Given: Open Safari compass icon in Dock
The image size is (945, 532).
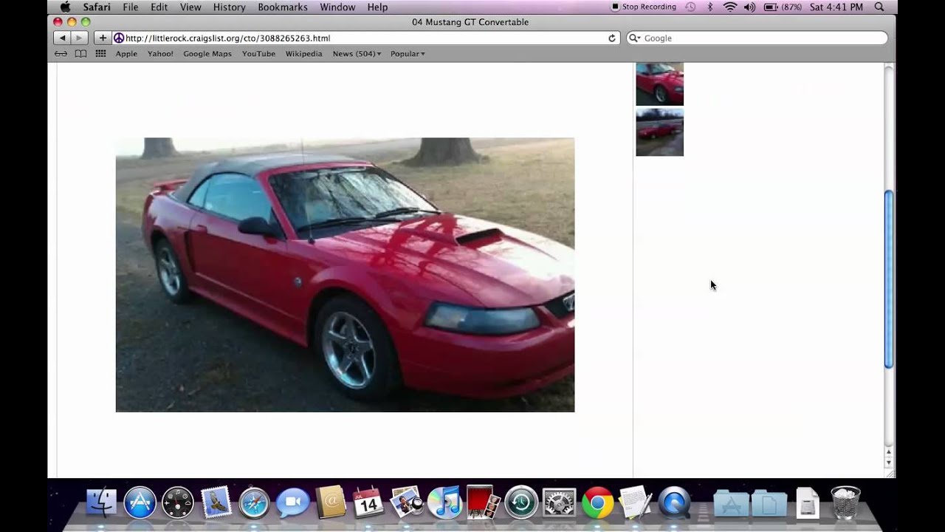Looking at the screenshot, I should 254,503.
